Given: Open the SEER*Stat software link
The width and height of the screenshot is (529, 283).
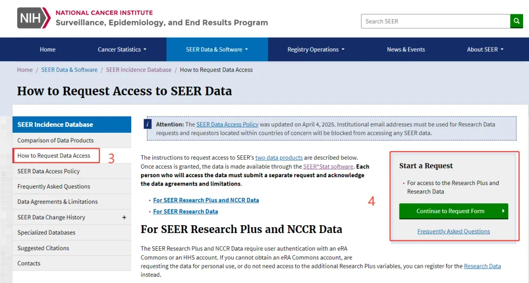Looking at the screenshot, I should [x=328, y=166].
